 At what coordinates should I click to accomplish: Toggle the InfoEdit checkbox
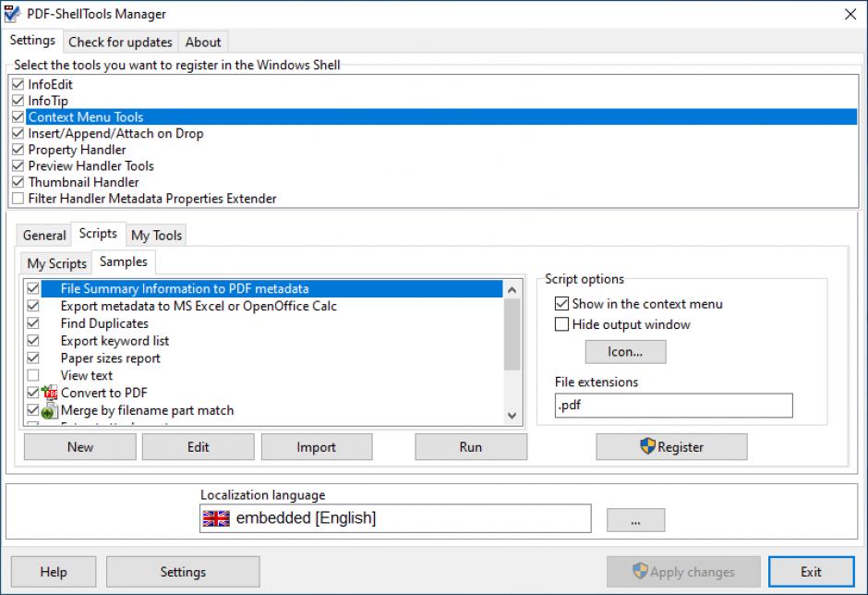[x=18, y=84]
